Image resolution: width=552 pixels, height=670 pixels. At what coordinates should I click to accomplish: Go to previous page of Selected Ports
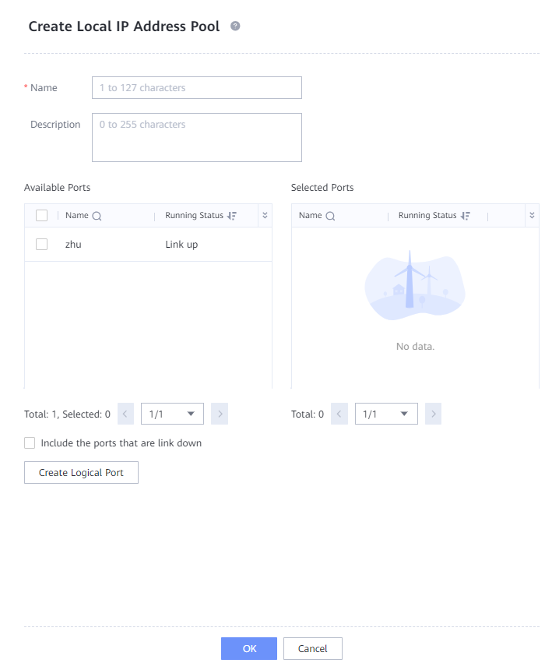click(339, 414)
